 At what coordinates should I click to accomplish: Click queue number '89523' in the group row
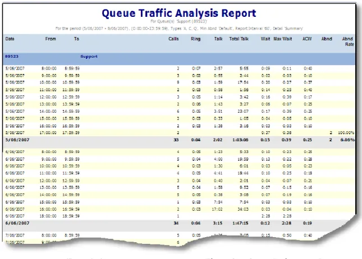point(12,56)
